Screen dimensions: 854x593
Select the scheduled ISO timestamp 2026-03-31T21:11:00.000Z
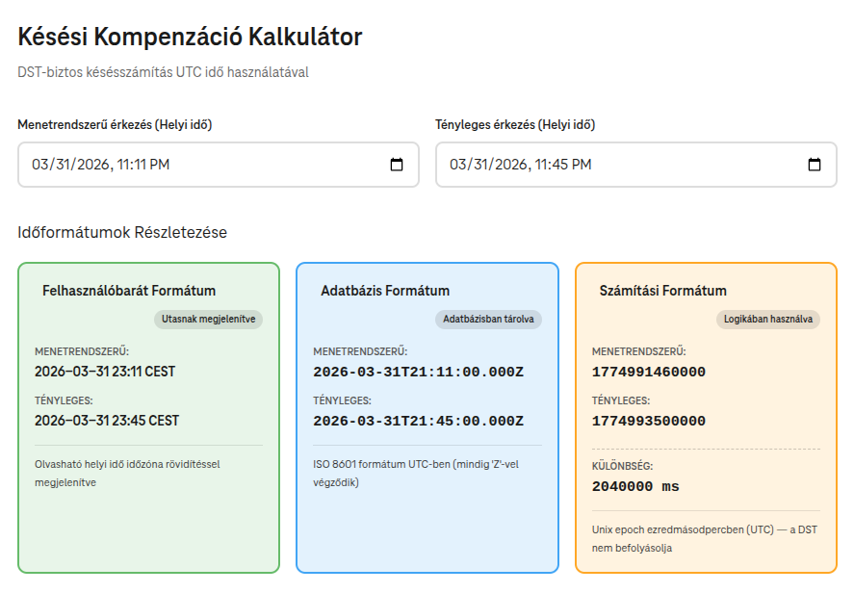point(416,371)
